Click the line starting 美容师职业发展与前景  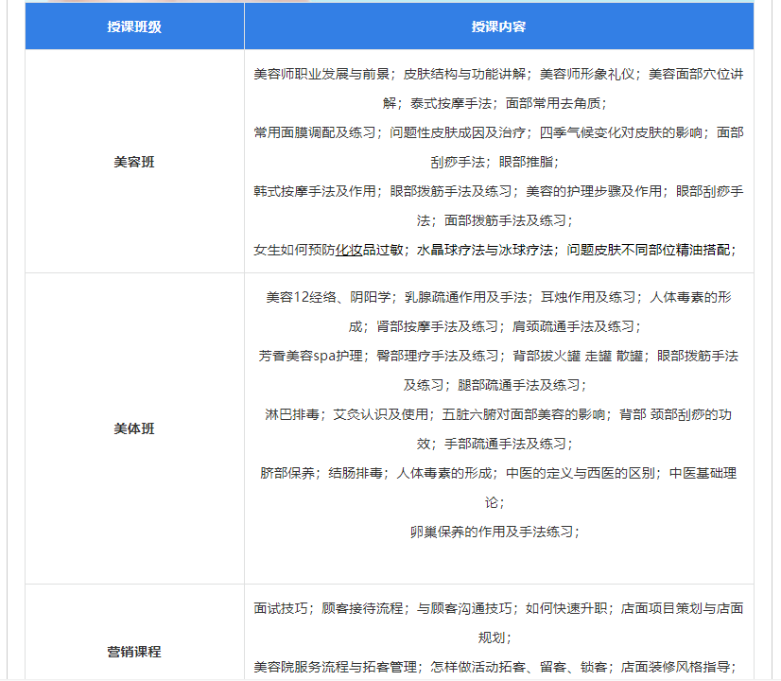pos(498,74)
